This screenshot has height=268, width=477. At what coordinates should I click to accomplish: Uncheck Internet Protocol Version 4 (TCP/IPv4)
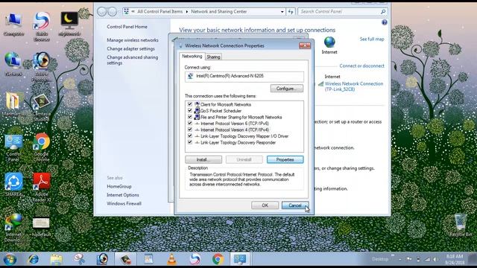[x=190, y=130]
